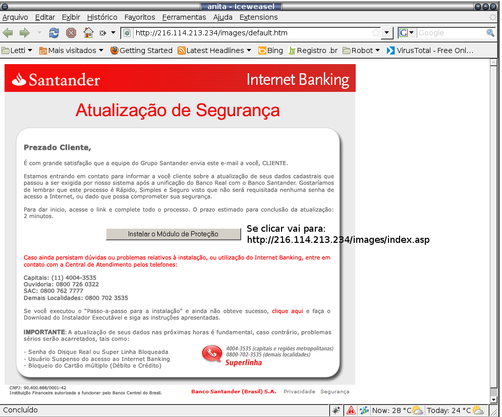Open the Bing bookmark
Viewport: 502px width, 417px height.
[270, 50]
